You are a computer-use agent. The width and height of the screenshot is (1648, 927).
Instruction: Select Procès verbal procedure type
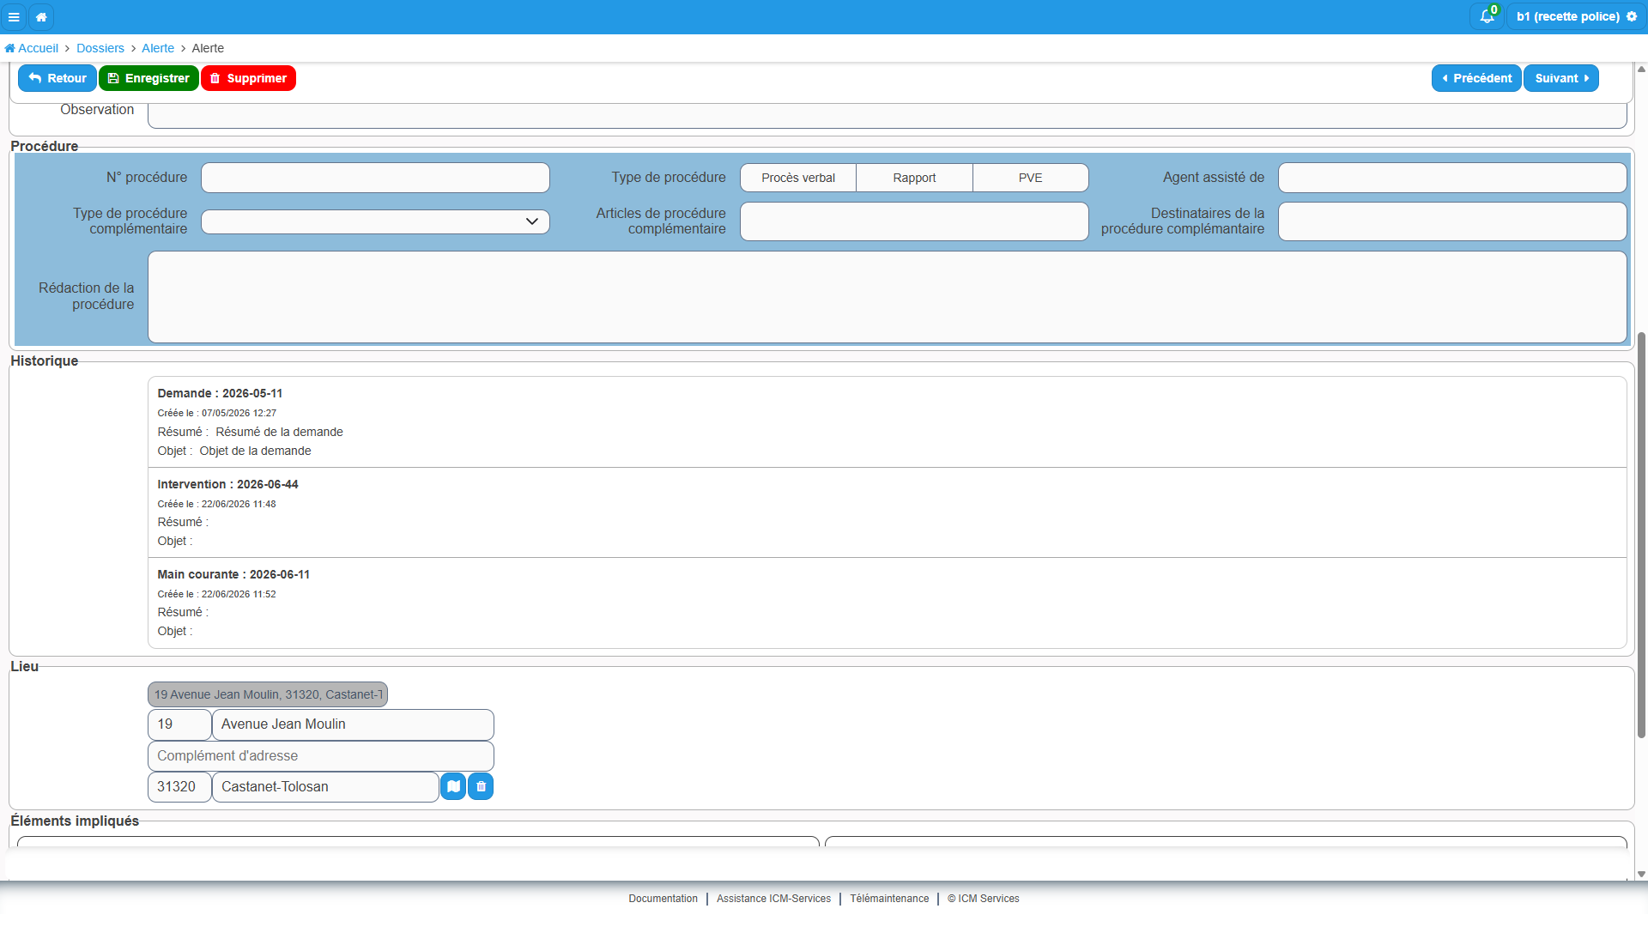[x=798, y=178]
